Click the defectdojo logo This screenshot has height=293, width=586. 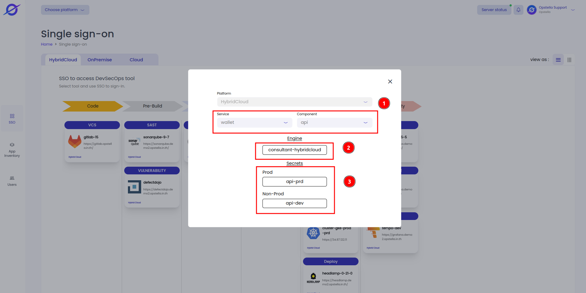[x=134, y=187]
